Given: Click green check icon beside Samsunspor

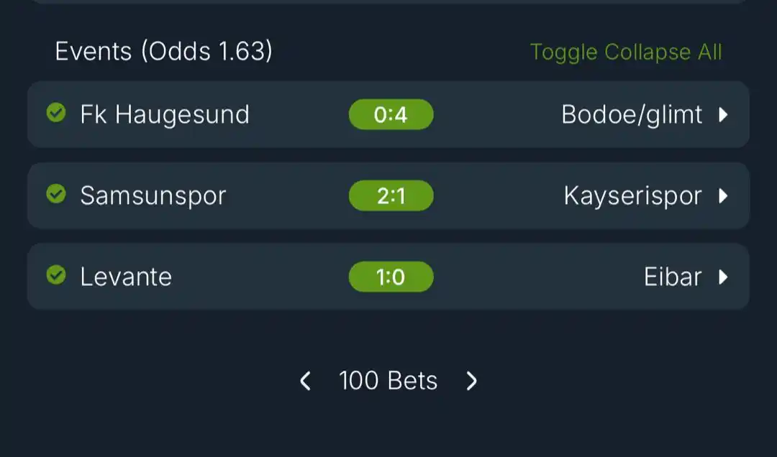Looking at the screenshot, I should [56, 193].
